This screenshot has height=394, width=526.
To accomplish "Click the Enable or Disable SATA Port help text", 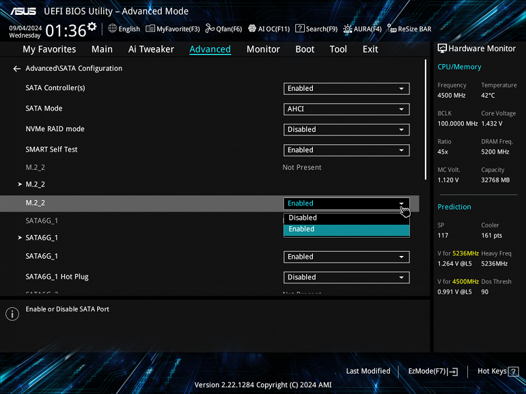I will 67,309.
